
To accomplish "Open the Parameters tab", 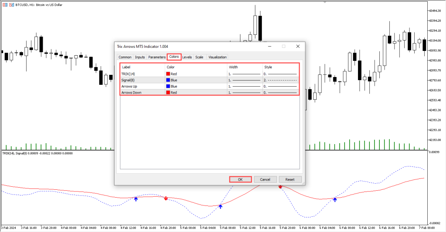I will [157, 57].
